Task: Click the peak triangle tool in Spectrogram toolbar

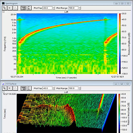Action: [15, 8]
